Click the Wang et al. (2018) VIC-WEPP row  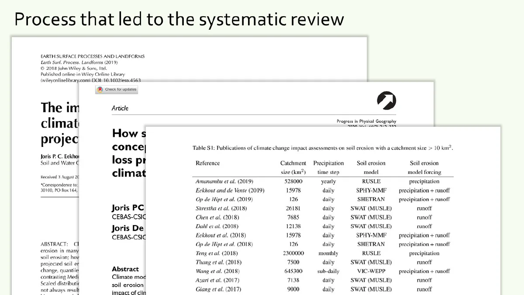pos(323,271)
